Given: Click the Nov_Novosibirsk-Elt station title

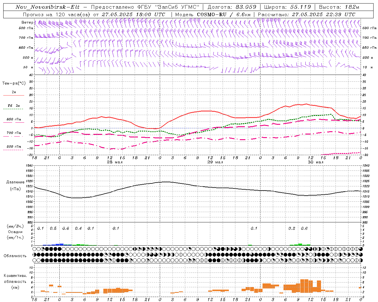Looking at the screenshot, I should click(x=47, y=7).
